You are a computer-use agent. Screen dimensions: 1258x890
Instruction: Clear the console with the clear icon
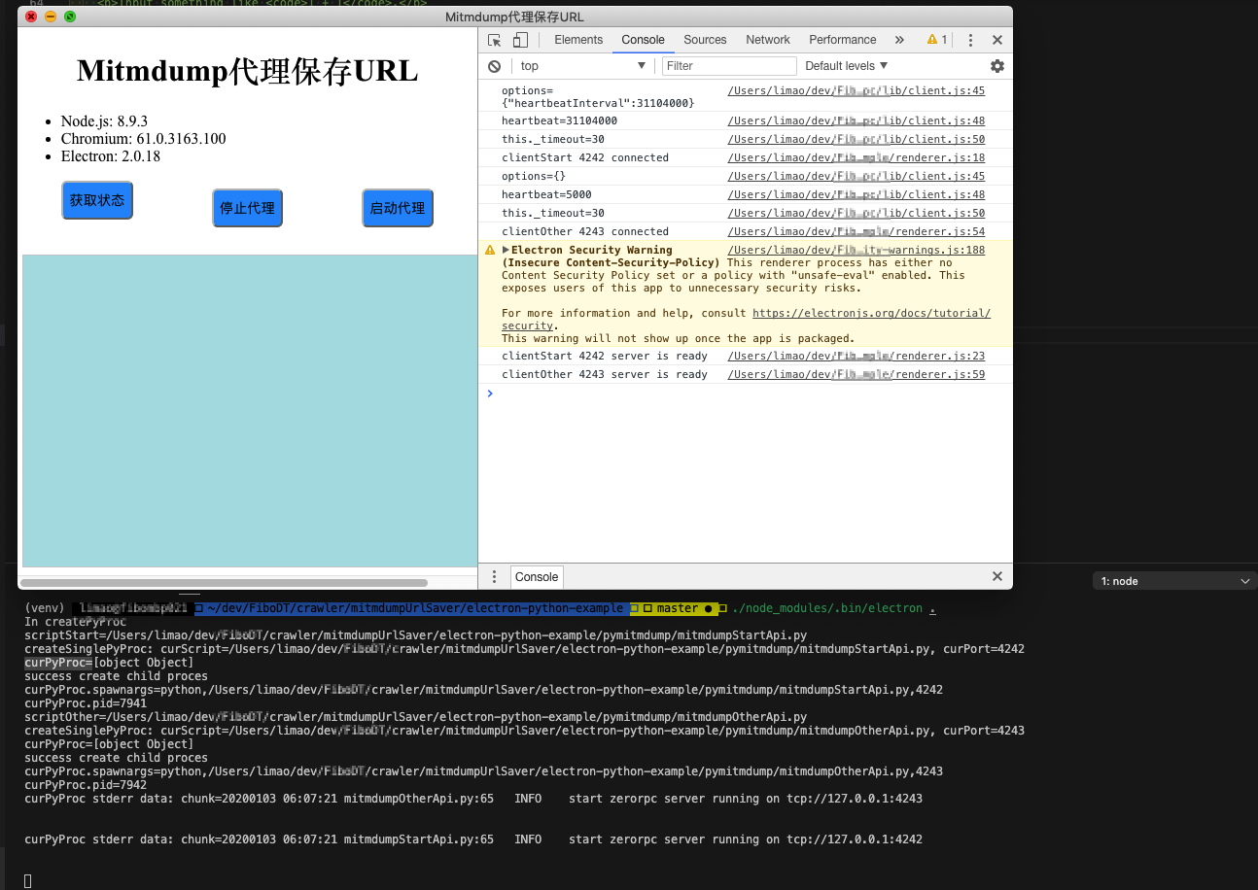(x=495, y=66)
